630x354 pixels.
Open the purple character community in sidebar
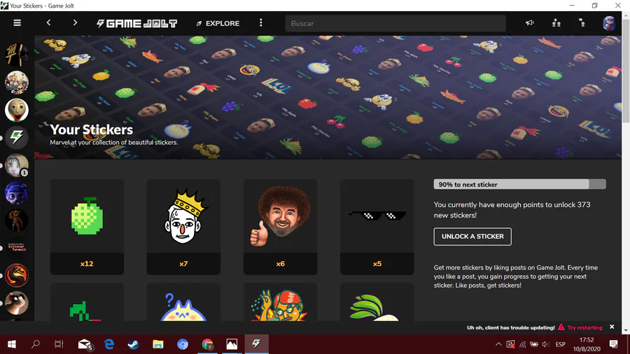[x=17, y=192]
